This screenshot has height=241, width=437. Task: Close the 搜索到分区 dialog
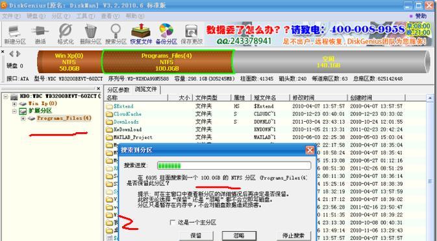point(310,150)
